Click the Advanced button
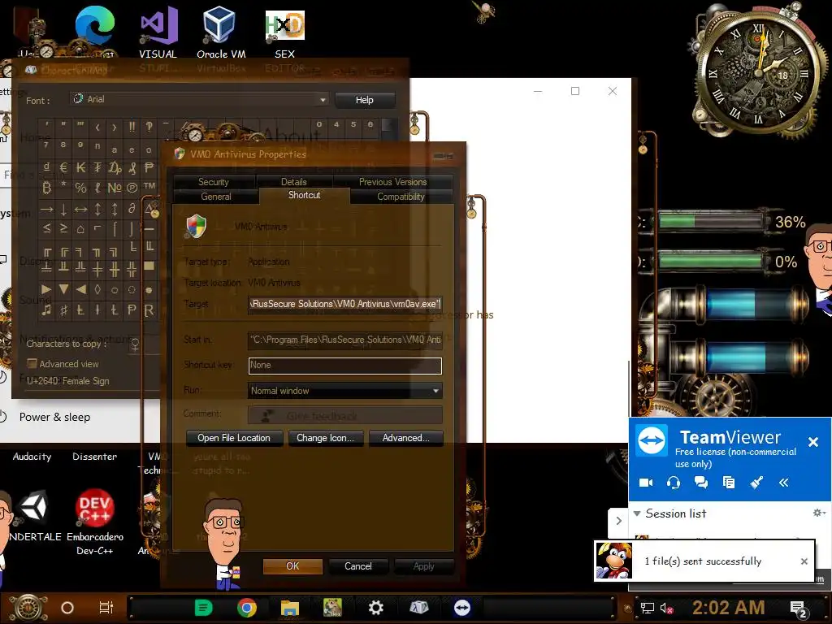The image size is (832, 624). coord(406,438)
